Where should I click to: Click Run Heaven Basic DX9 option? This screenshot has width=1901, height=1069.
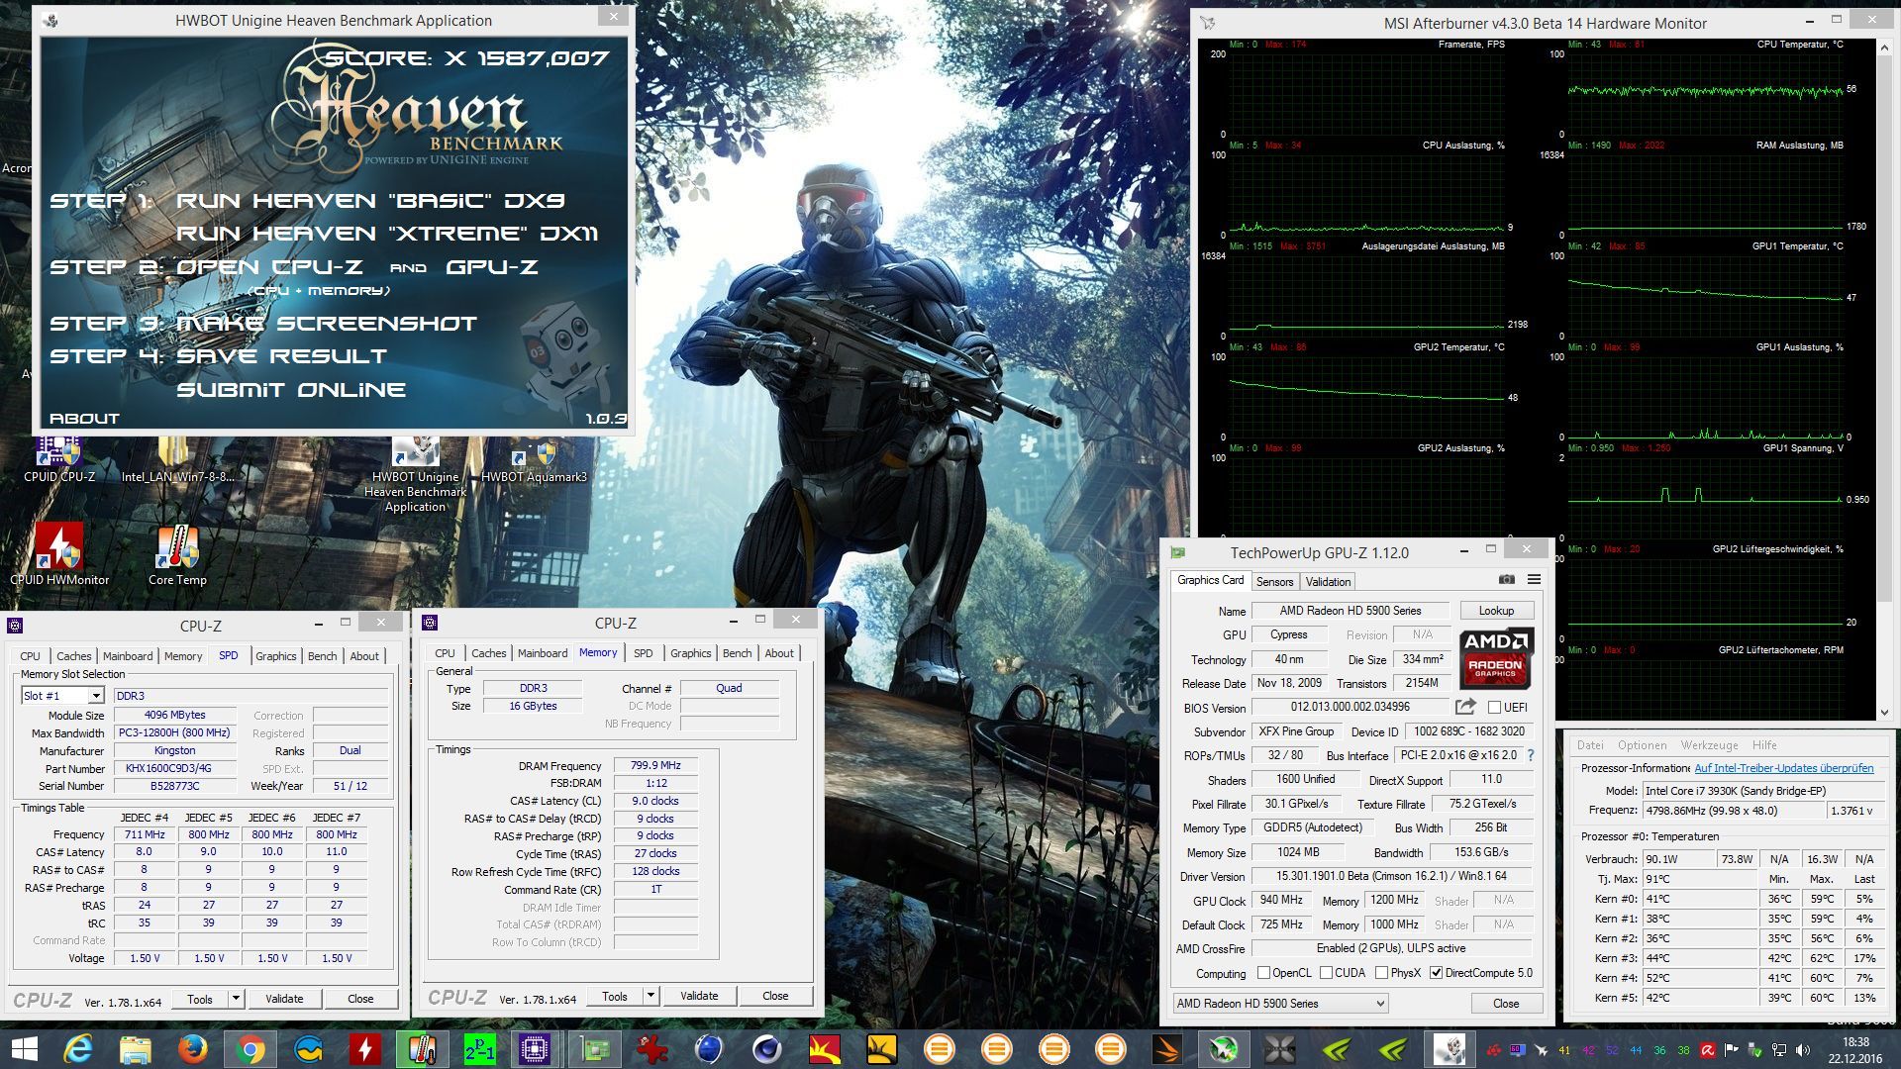(x=370, y=201)
